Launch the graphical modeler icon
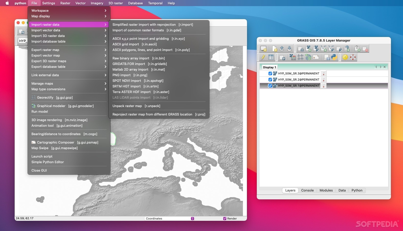 [x=308, y=57]
